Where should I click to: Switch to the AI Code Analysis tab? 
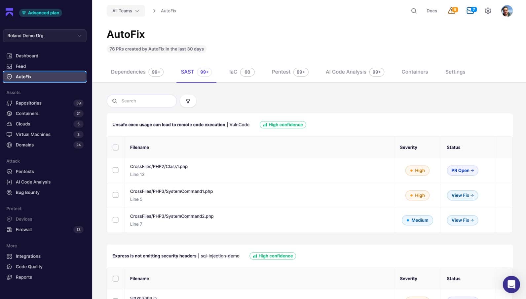(x=355, y=72)
